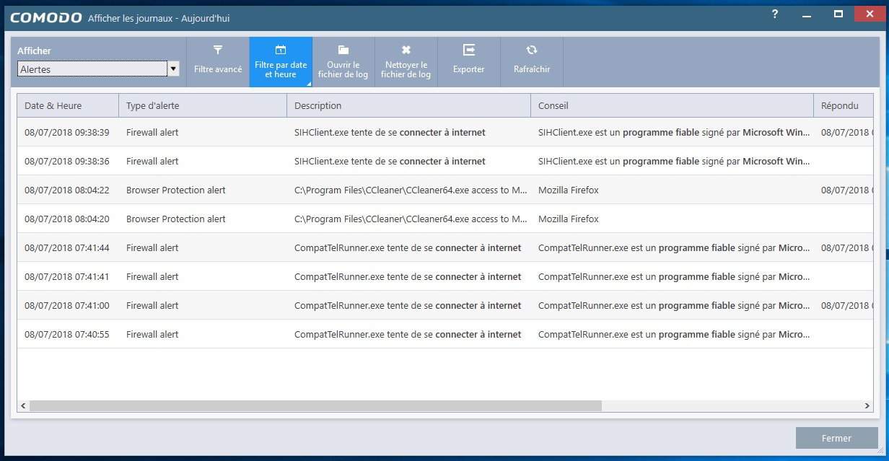Click the help question mark icon

click(x=775, y=14)
